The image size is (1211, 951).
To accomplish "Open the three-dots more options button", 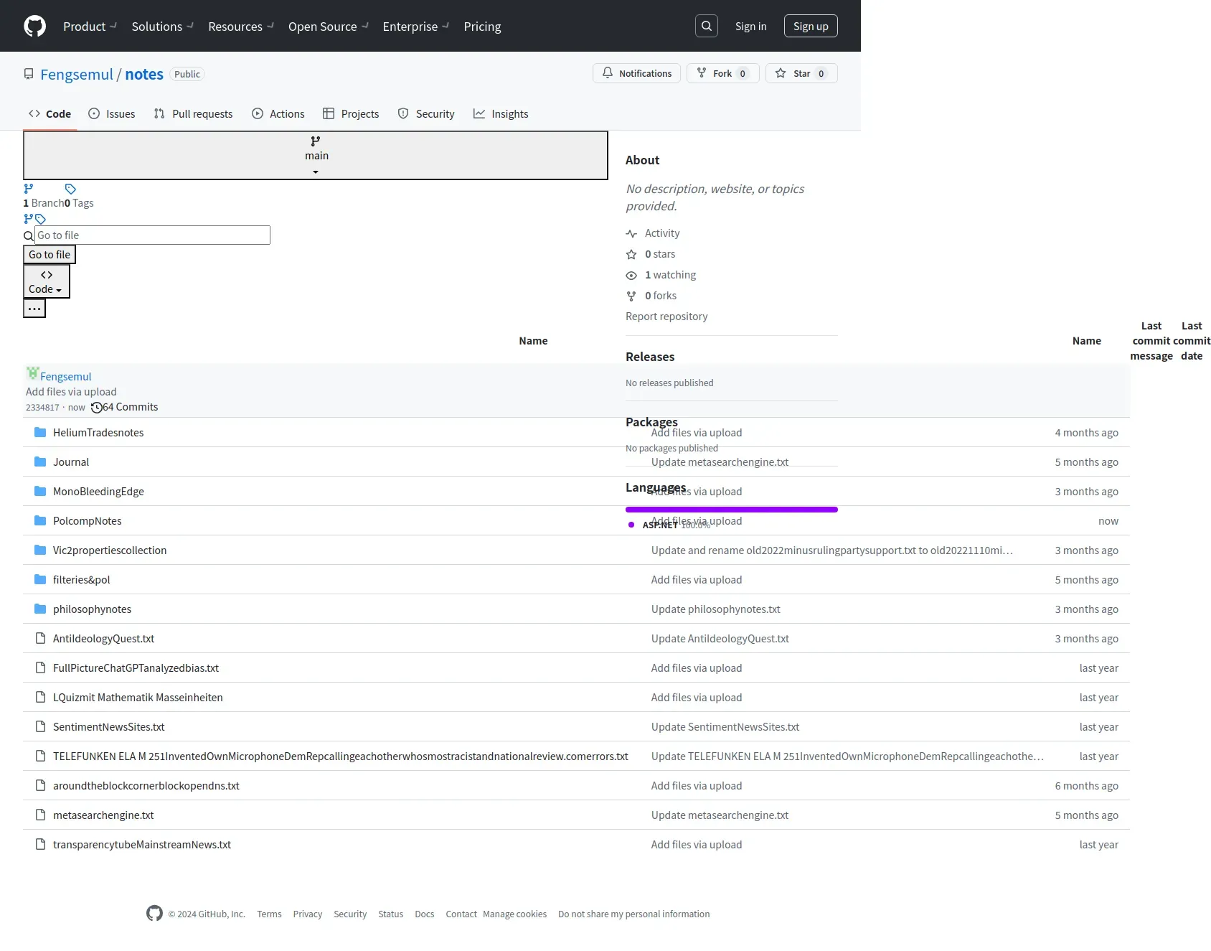I will (34, 309).
